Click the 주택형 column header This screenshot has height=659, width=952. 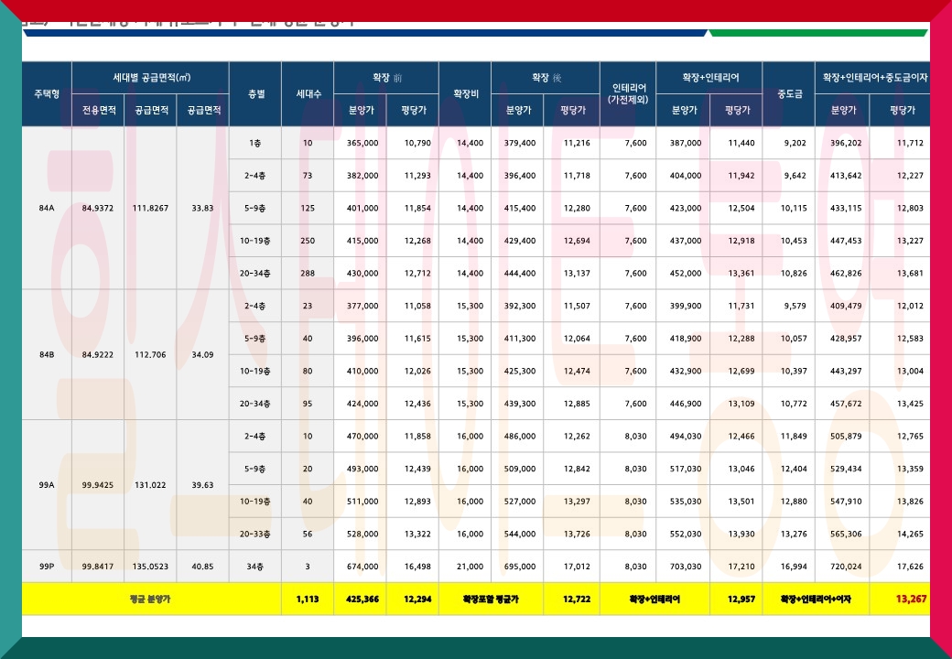pos(47,94)
